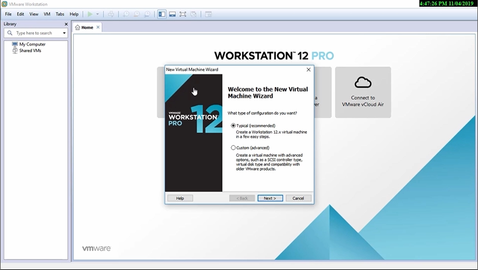Open the Edit menu
Image resolution: width=478 pixels, height=270 pixels.
[20, 14]
